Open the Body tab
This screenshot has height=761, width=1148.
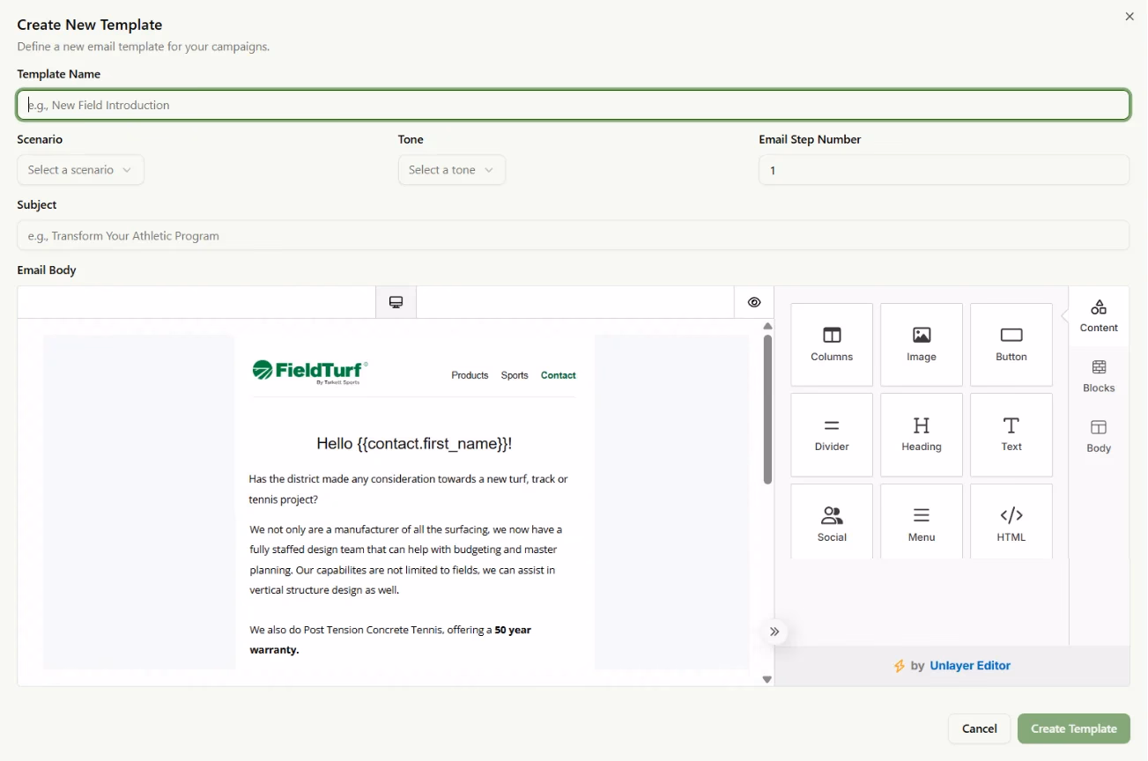click(x=1099, y=436)
